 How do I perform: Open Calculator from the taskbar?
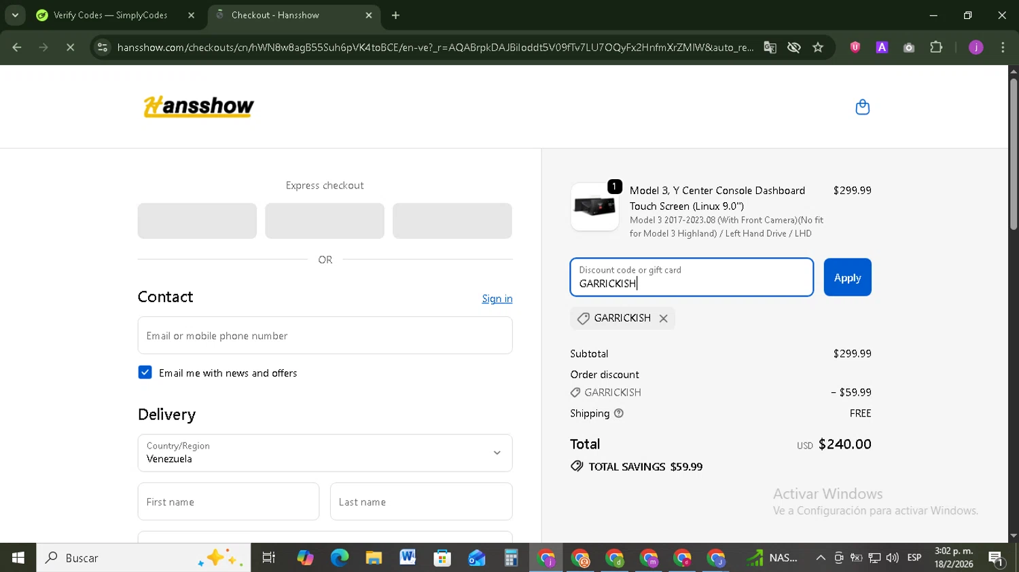pos(511,558)
